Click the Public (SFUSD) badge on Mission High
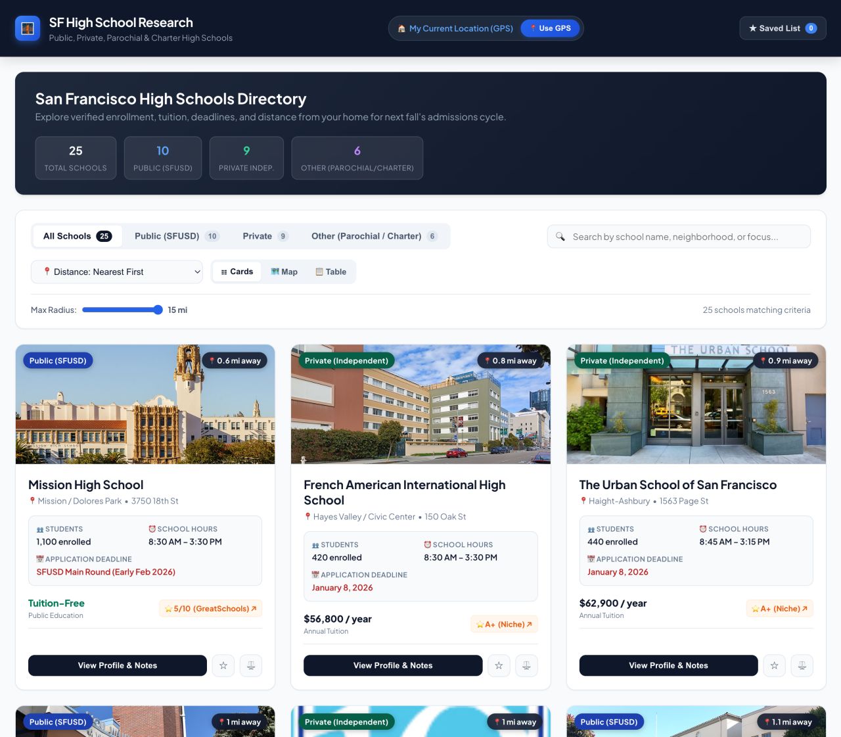The height and width of the screenshot is (737, 841). tap(58, 360)
